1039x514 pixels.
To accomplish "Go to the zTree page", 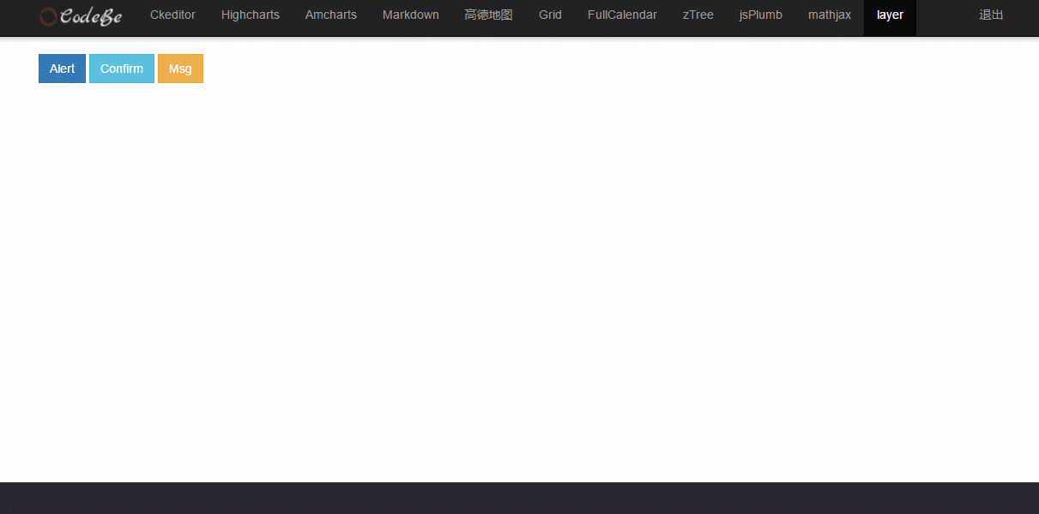I will point(698,15).
